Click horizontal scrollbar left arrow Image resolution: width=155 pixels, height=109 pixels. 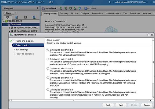tap(10, 100)
